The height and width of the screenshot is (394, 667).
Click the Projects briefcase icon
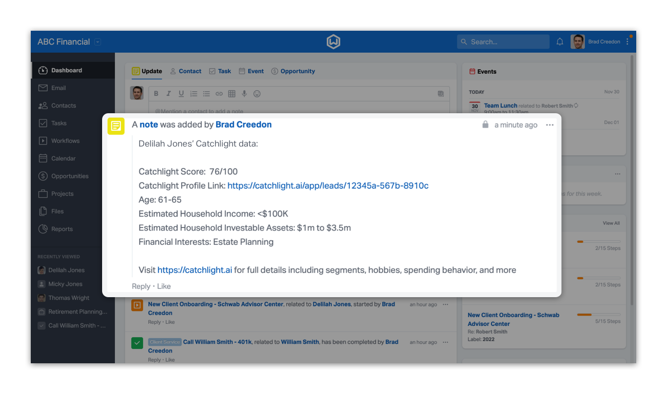43,194
